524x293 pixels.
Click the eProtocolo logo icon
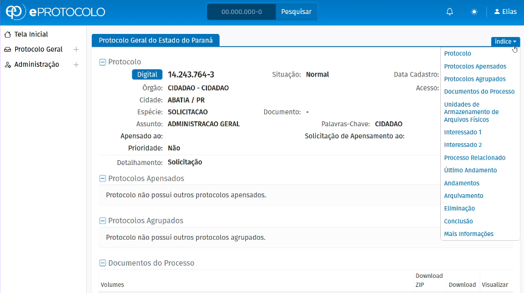[16, 12]
